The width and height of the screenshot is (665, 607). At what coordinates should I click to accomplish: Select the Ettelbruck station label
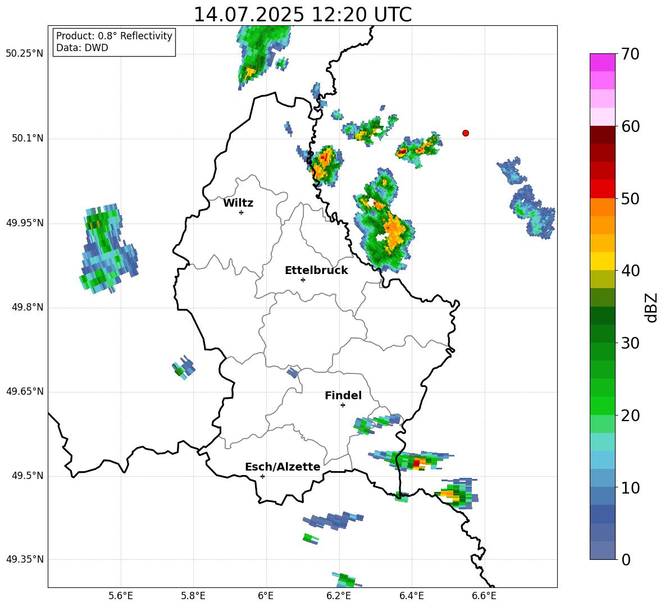coord(316,271)
